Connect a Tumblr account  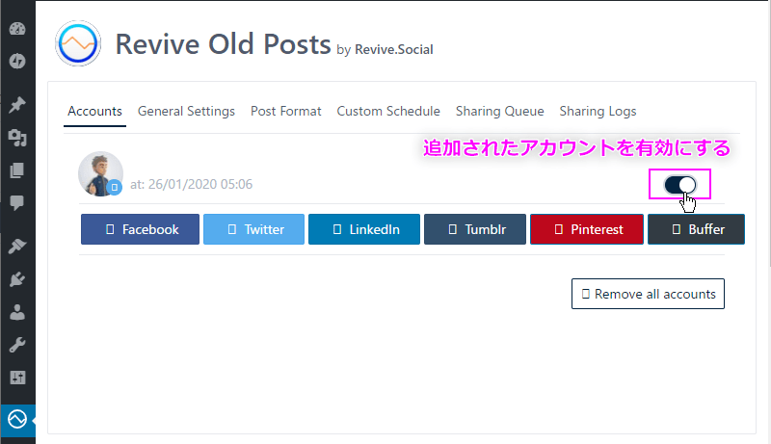coord(475,229)
